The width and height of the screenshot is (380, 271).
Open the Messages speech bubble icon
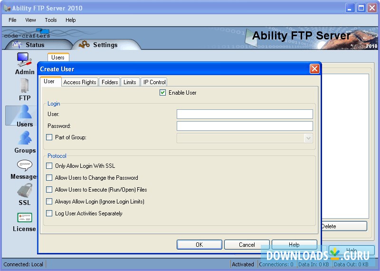pos(25,165)
